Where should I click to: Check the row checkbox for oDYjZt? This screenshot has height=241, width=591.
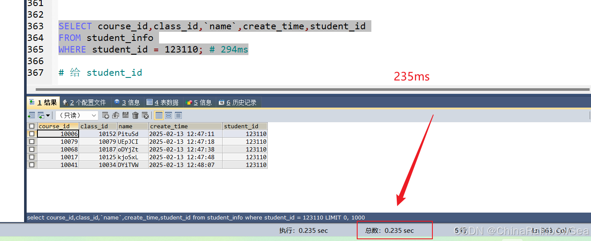[32, 149]
